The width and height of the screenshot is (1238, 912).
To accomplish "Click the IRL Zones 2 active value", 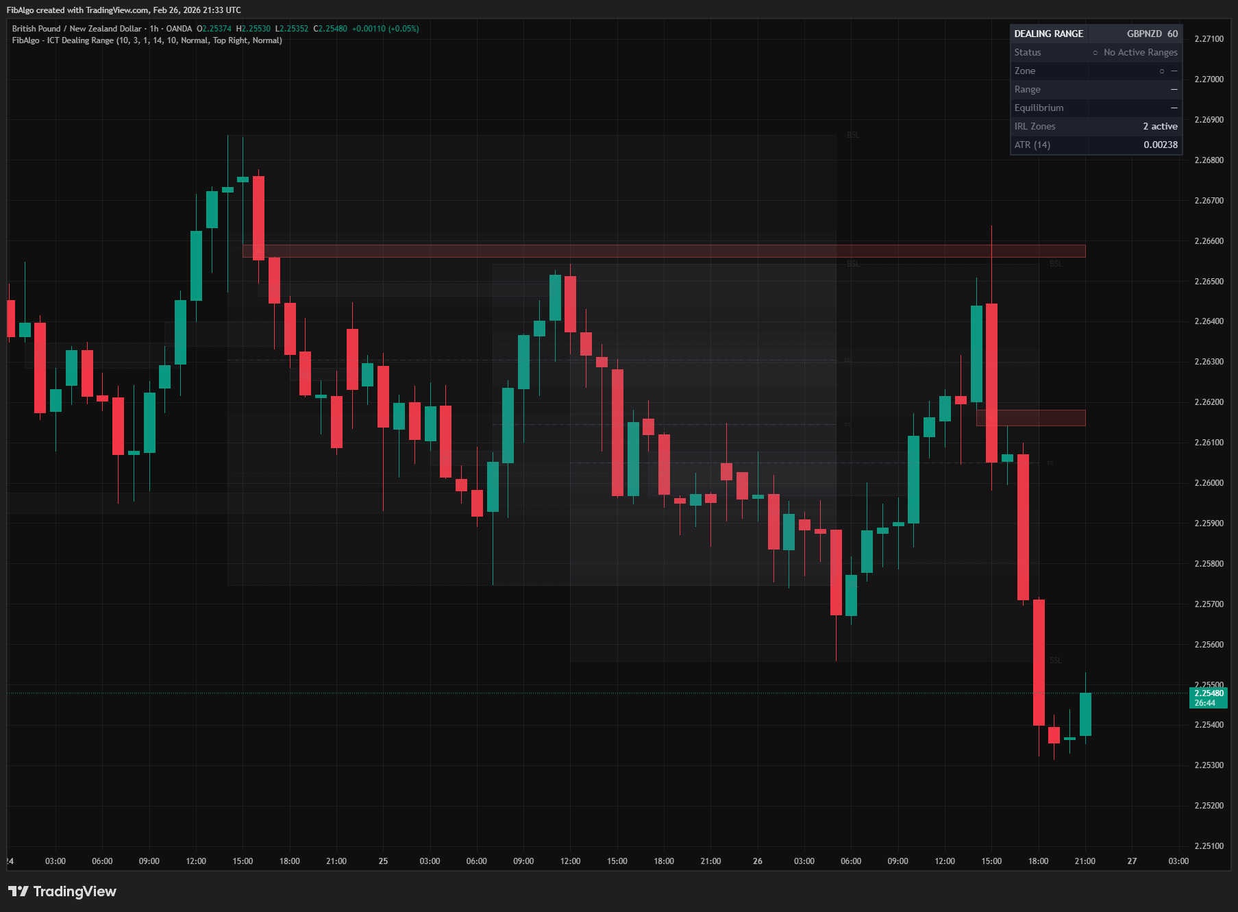I will pyautogui.click(x=1160, y=126).
